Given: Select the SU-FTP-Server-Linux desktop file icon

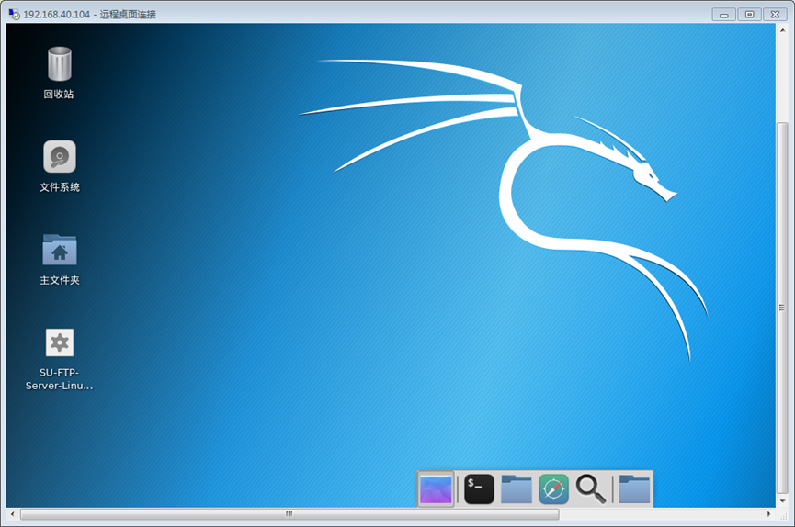Looking at the screenshot, I should 60,342.
